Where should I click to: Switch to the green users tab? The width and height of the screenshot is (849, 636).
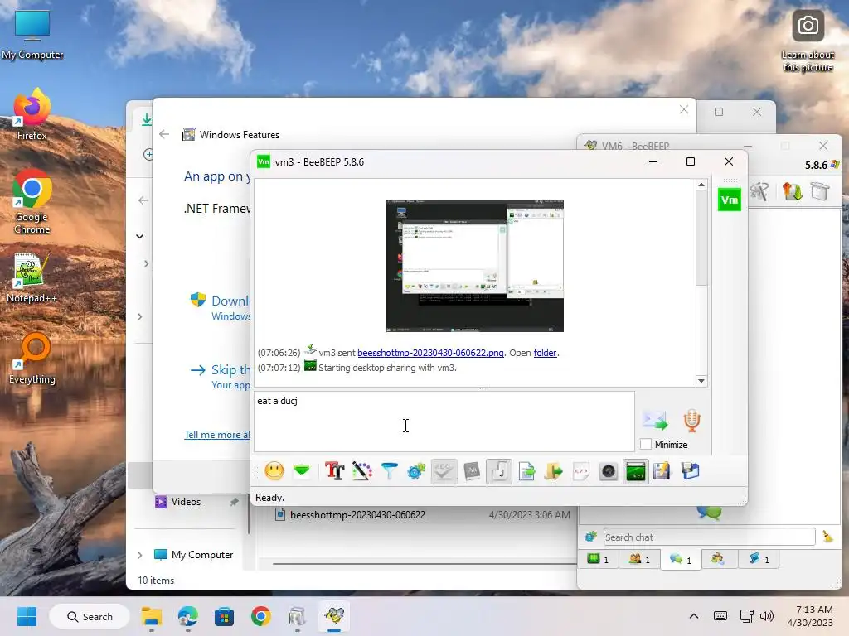pos(599,559)
